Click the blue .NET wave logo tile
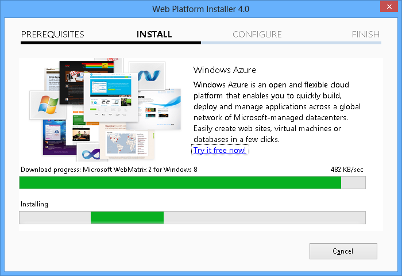 pyautogui.click(x=147, y=76)
